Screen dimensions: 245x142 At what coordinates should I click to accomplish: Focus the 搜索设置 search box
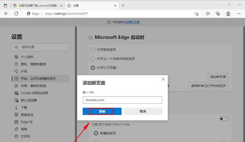(40, 47)
